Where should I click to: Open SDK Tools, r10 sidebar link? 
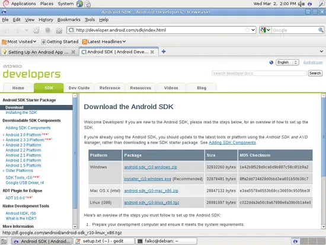click(19, 178)
